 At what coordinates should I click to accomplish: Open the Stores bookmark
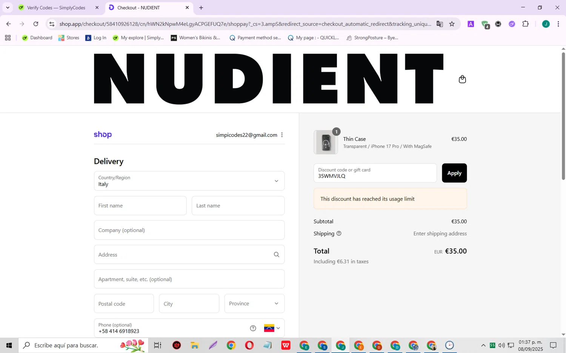tap(69, 38)
